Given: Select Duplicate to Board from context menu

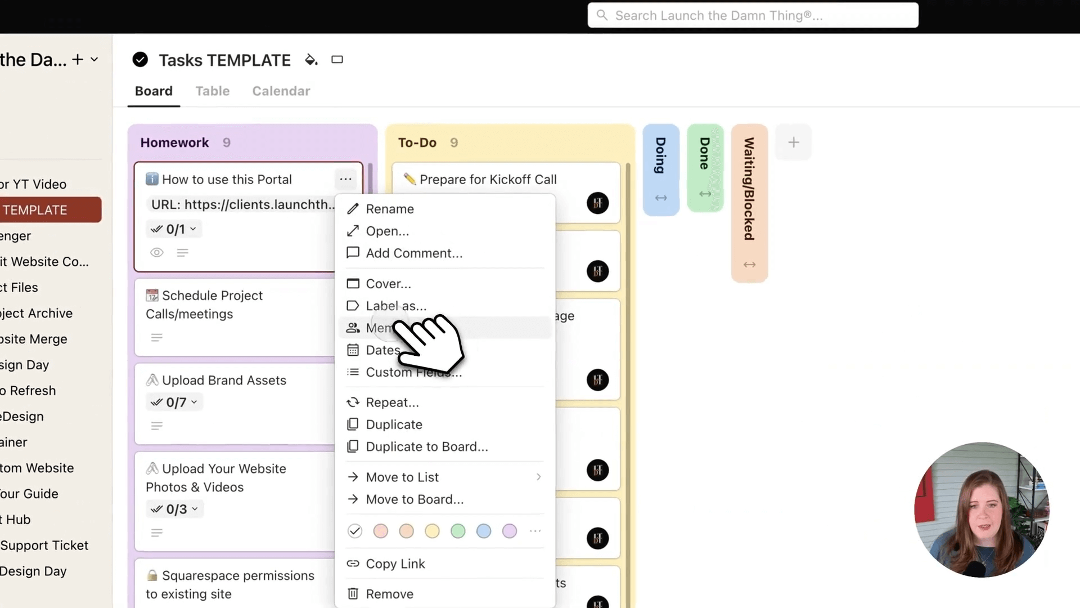Looking at the screenshot, I should 426,446.
